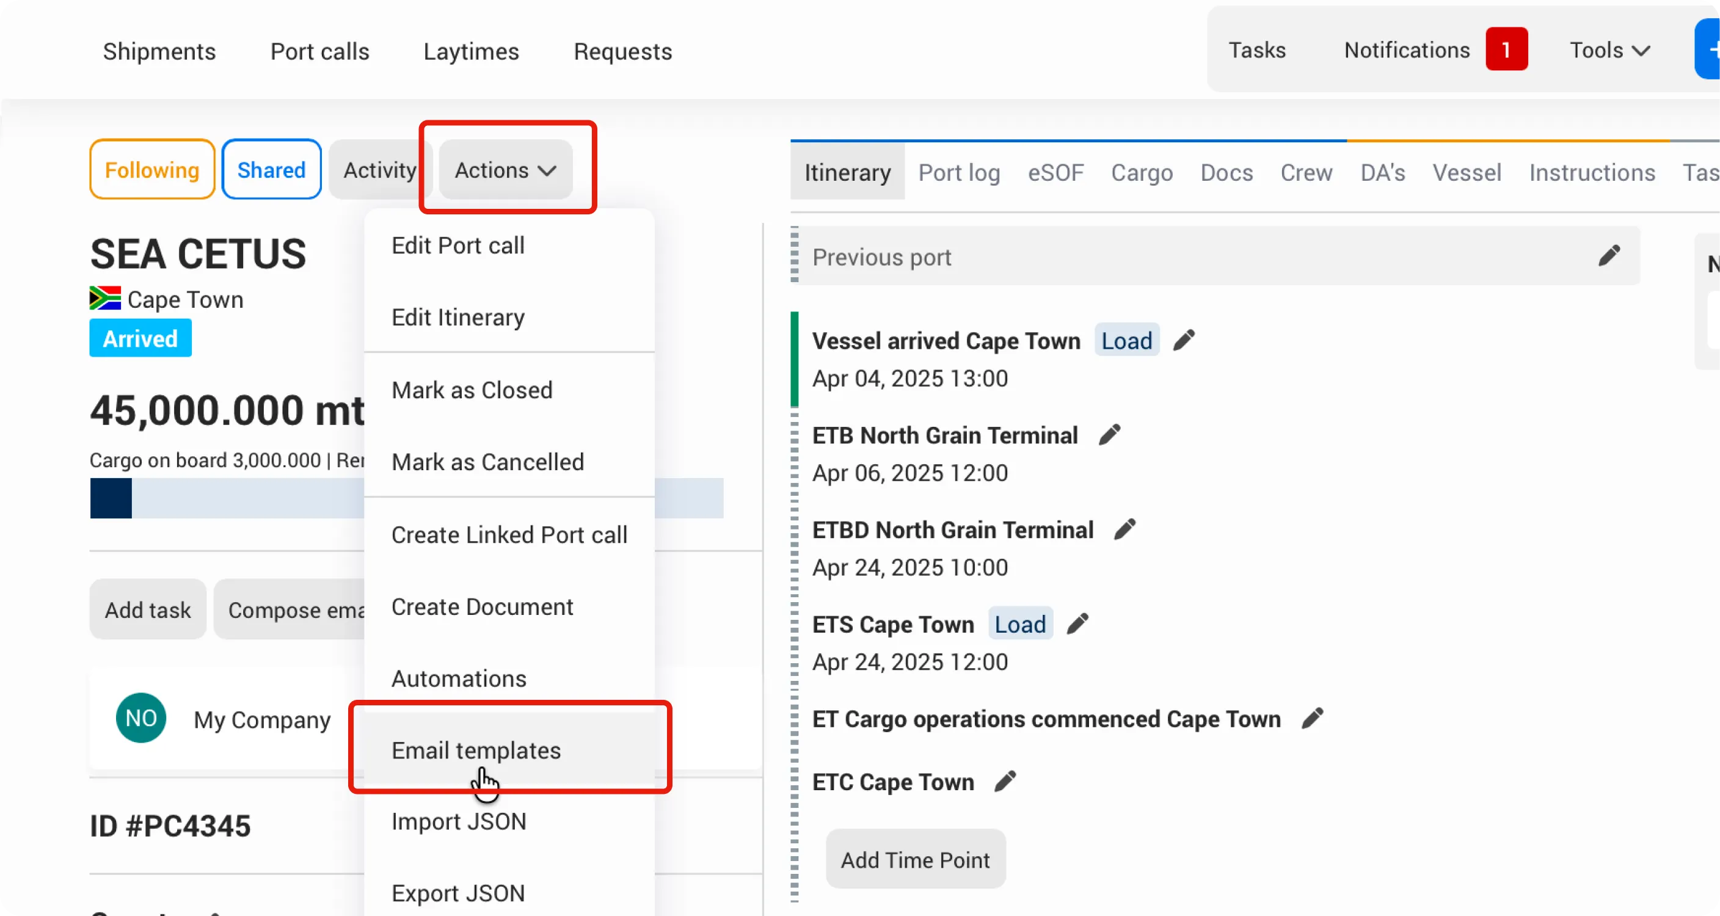This screenshot has height=916, width=1720.
Task: Open the DA's tab
Action: (x=1383, y=172)
